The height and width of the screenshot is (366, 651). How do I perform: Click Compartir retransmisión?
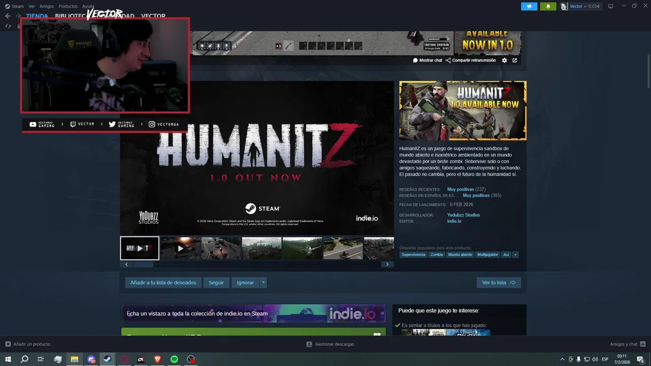coord(471,60)
